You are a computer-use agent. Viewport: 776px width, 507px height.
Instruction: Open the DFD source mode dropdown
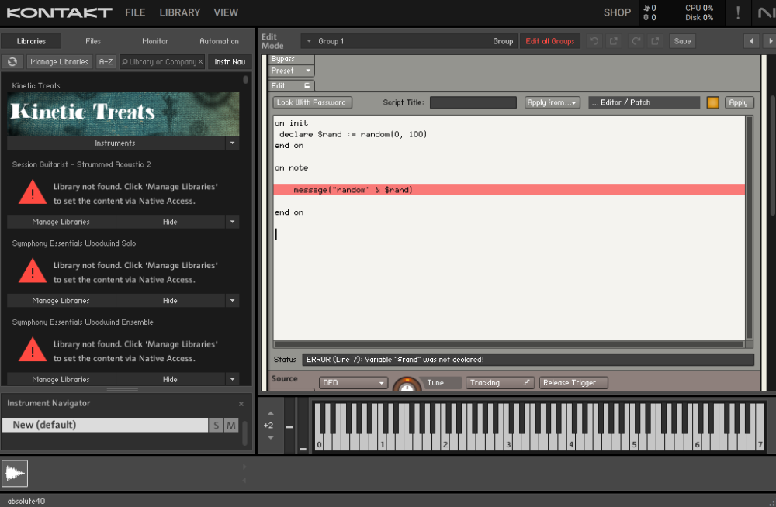pyautogui.click(x=353, y=383)
